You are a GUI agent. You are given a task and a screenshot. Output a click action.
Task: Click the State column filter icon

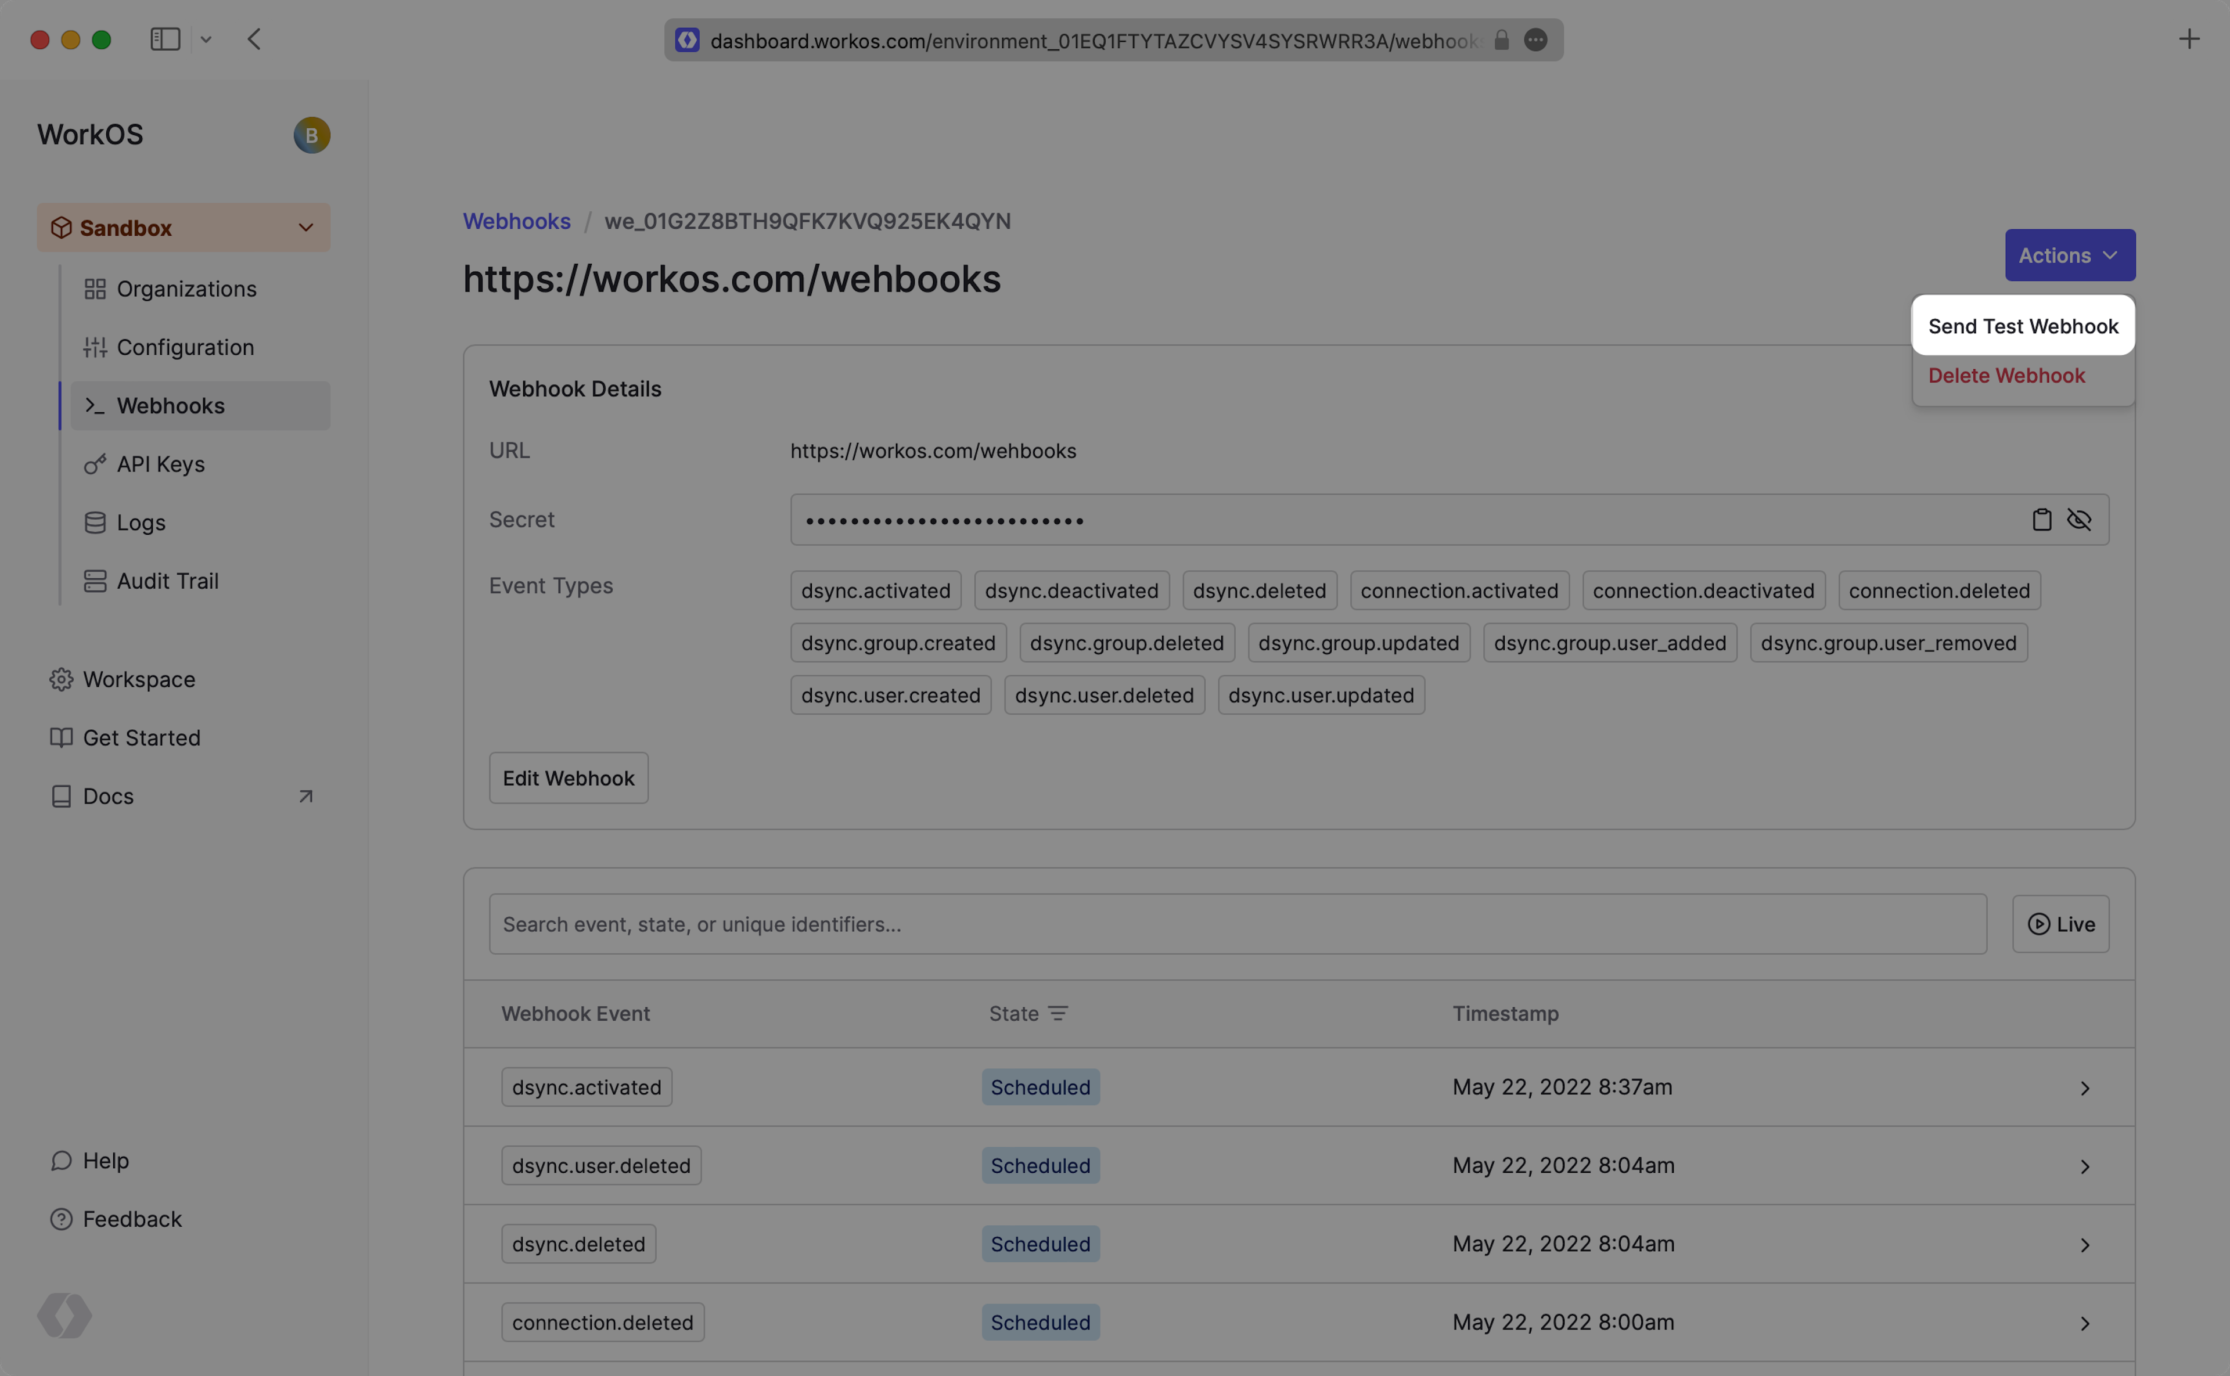[1058, 1013]
